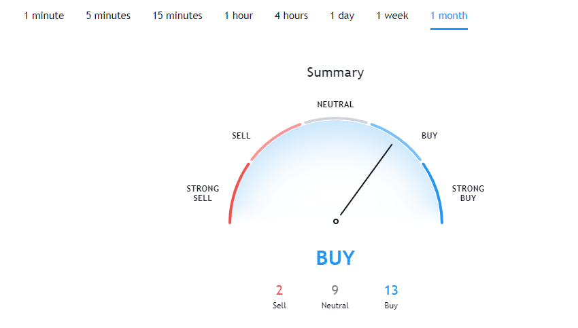Open the 15 minutes timeframe tab
Screen dimensions: 578x328
[x=177, y=16]
